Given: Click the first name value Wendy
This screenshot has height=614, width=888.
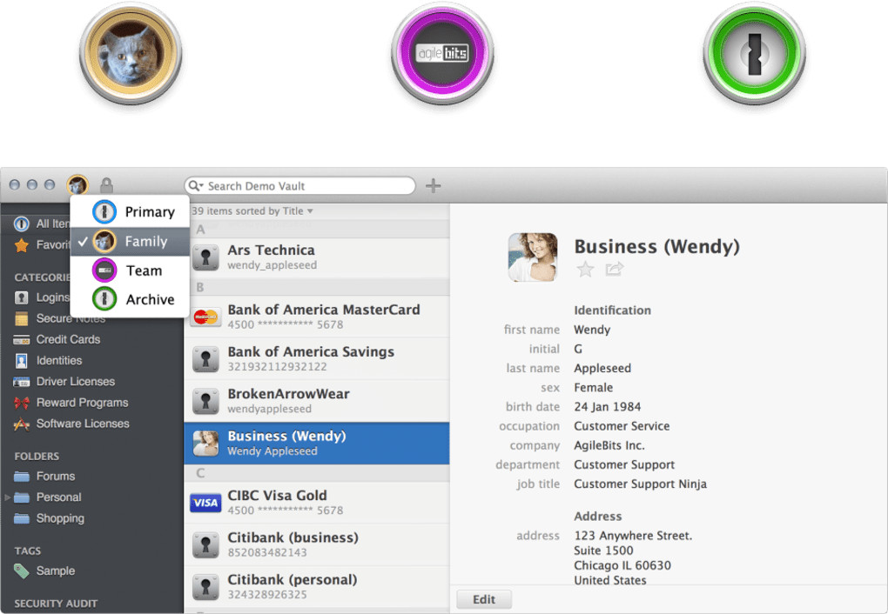Looking at the screenshot, I should [x=592, y=330].
